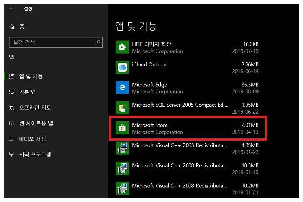Screen dimensions: 303x202
Task: Click the 4.85MB size value
Action: pyautogui.click(x=250, y=145)
